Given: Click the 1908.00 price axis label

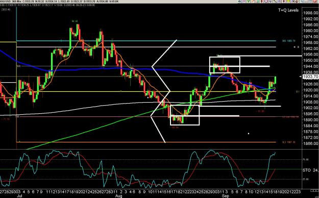Looking at the screenshot, I should (x=311, y=102).
